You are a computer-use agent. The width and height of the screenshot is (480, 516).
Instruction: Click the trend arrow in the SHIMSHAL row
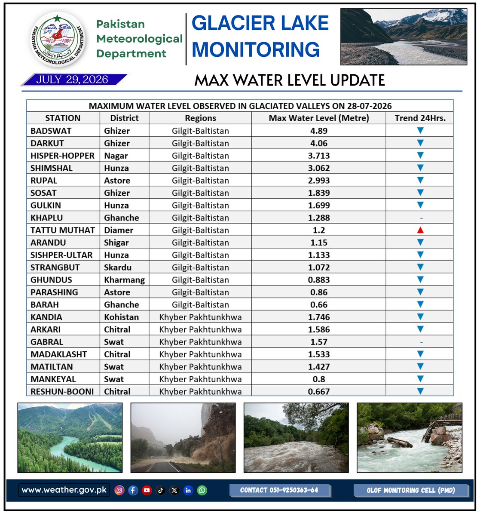pyautogui.click(x=420, y=168)
